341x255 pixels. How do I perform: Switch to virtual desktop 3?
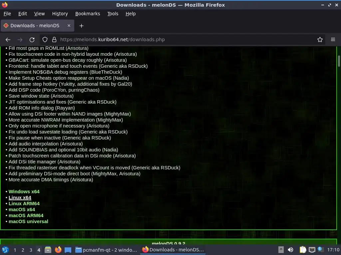(x=31, y=250)
